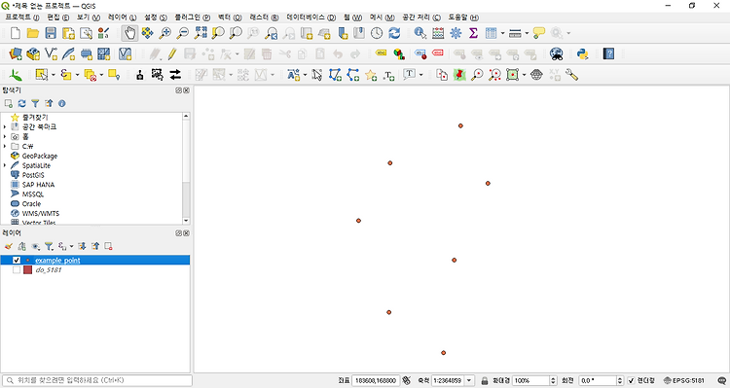Click Filter Legend funnel icon in Layers panel
The height and width of the screenshot is (388, 730).
(x=49, y=247)
